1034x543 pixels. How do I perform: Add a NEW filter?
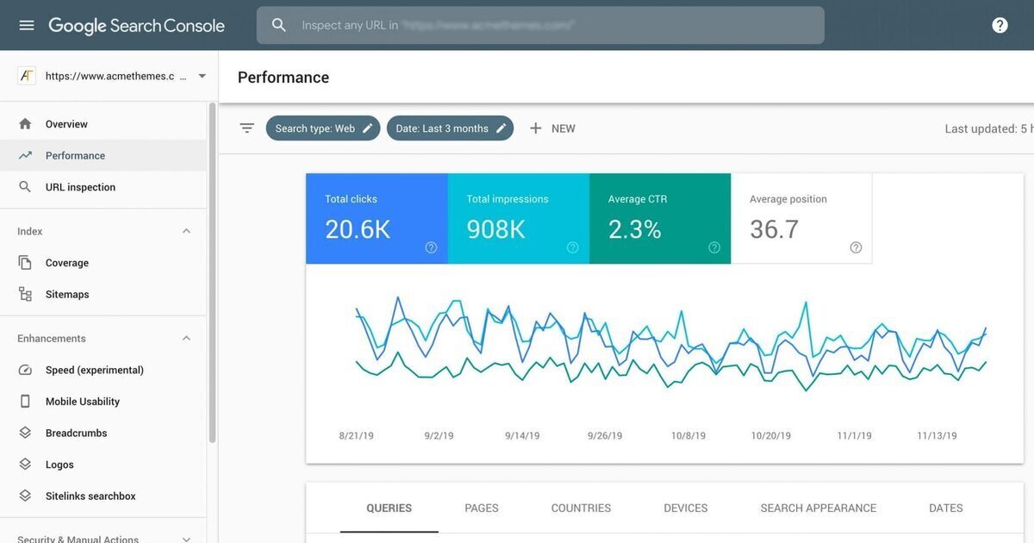click(552, 128)
